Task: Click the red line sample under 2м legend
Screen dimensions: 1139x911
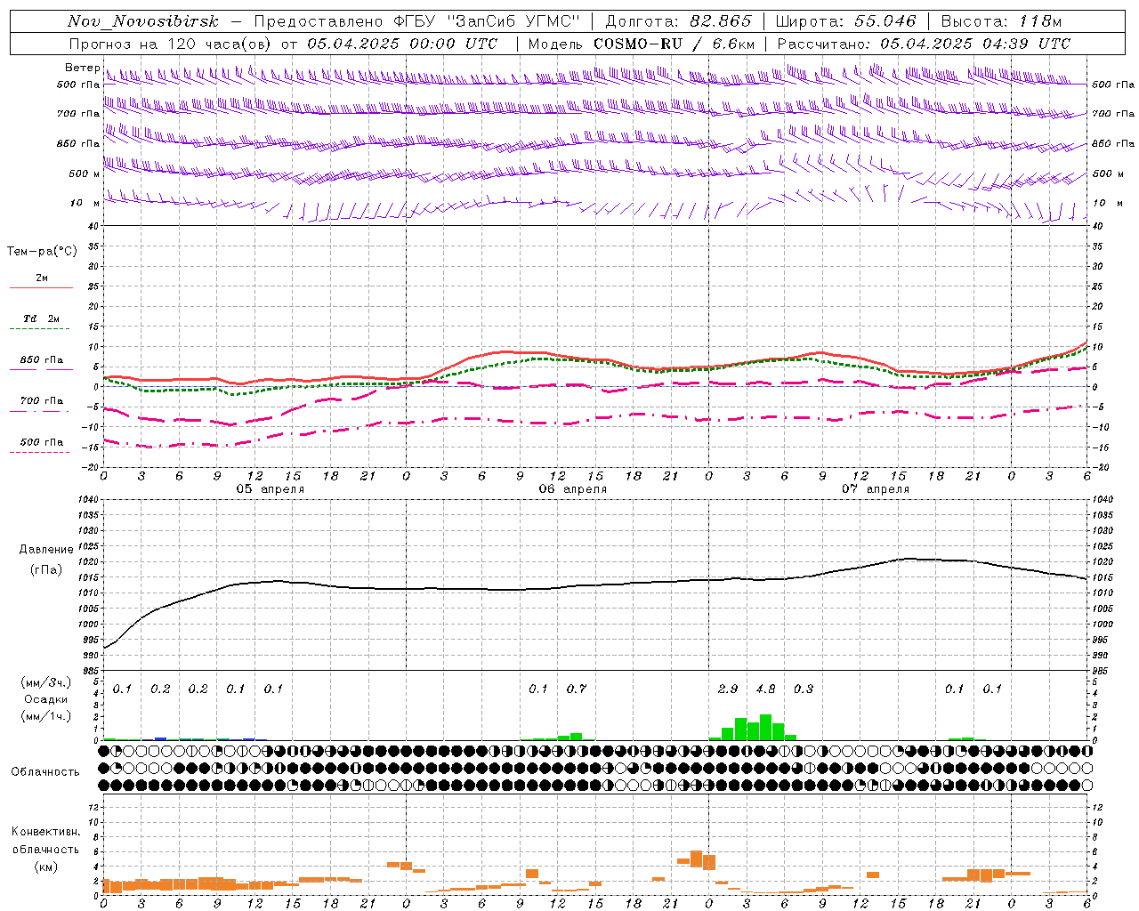Action: coord(42,287)
